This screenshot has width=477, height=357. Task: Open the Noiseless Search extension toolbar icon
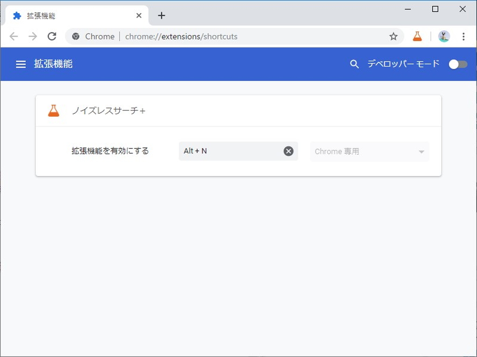click(417, 36)
